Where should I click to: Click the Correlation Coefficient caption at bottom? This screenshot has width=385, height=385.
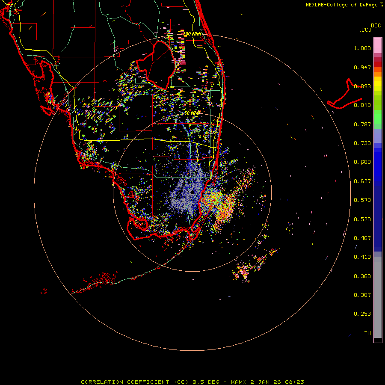(x=192, y=382)
